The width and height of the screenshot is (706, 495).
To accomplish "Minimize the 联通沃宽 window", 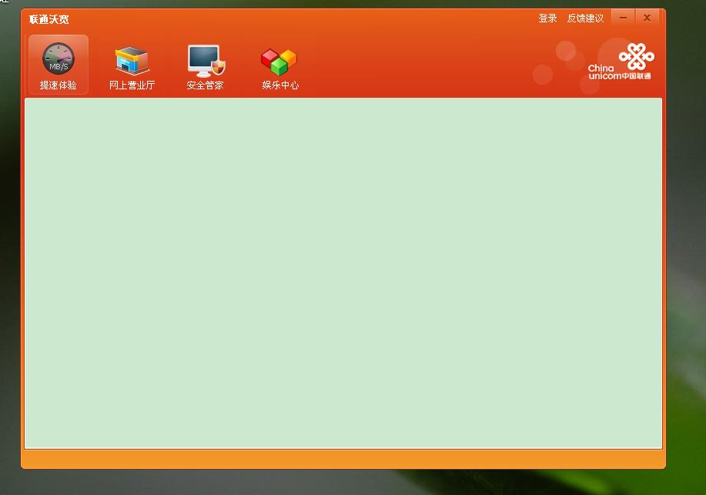I will [623, 16].
